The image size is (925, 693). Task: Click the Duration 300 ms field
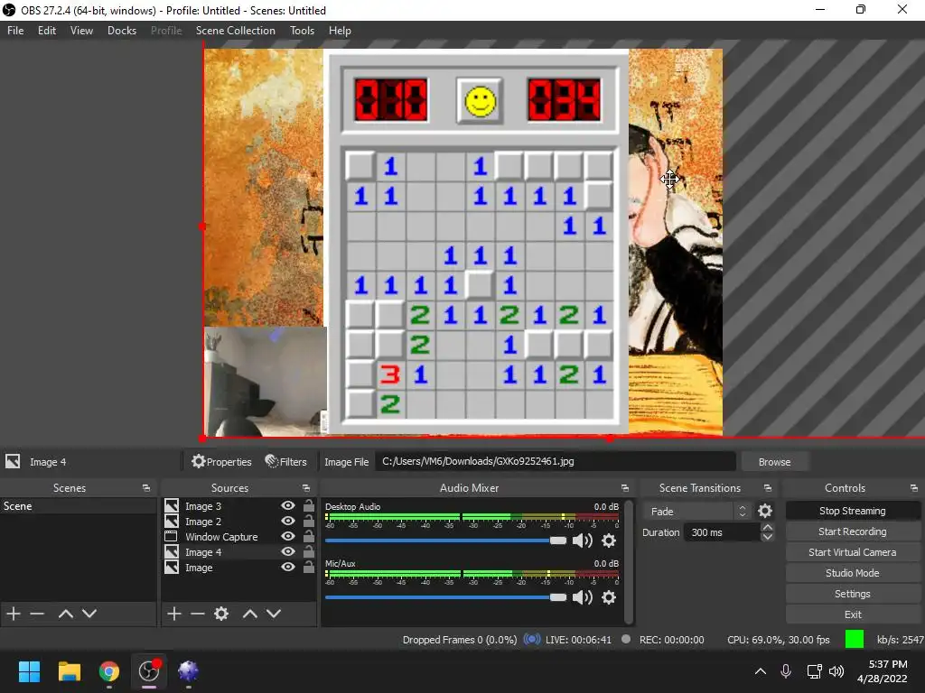point(723,532)
